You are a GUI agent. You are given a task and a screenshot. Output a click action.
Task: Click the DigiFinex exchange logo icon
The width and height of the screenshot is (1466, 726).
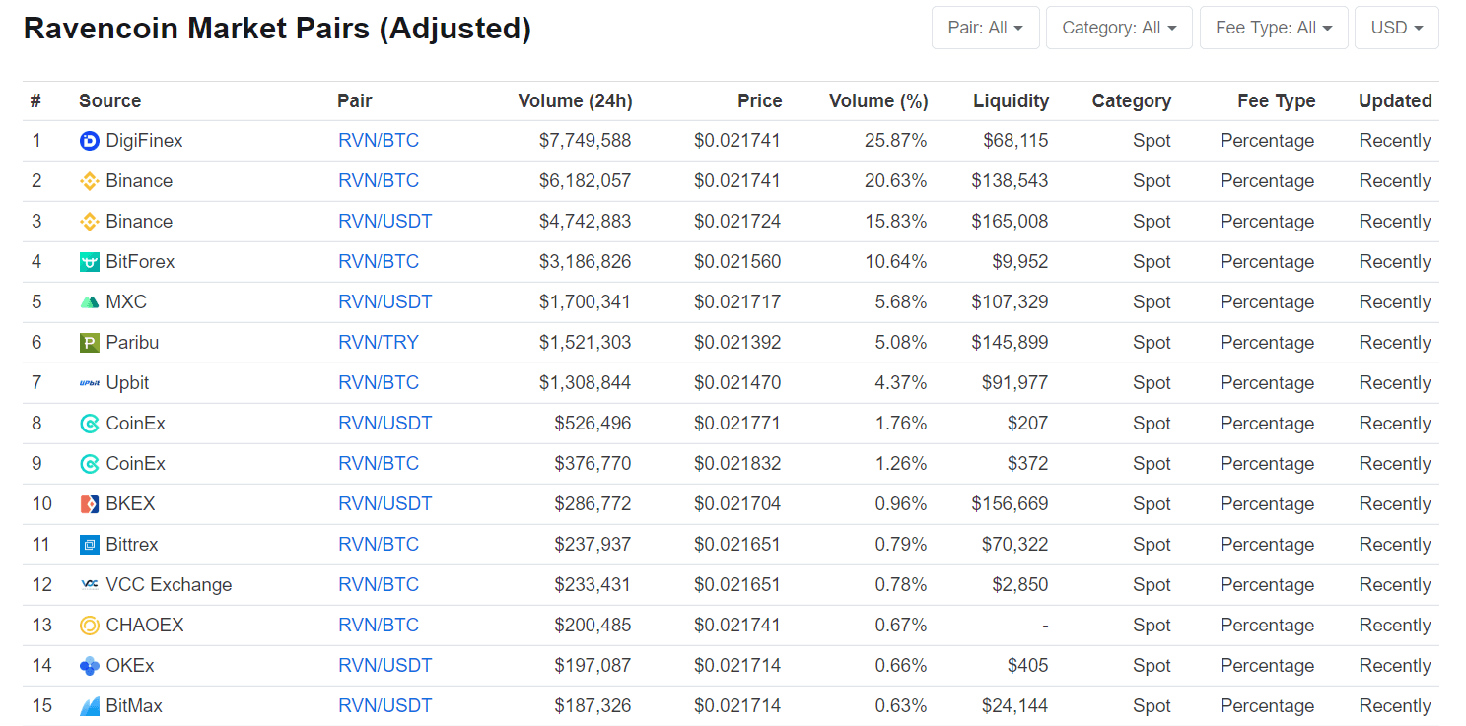(90, 141)
